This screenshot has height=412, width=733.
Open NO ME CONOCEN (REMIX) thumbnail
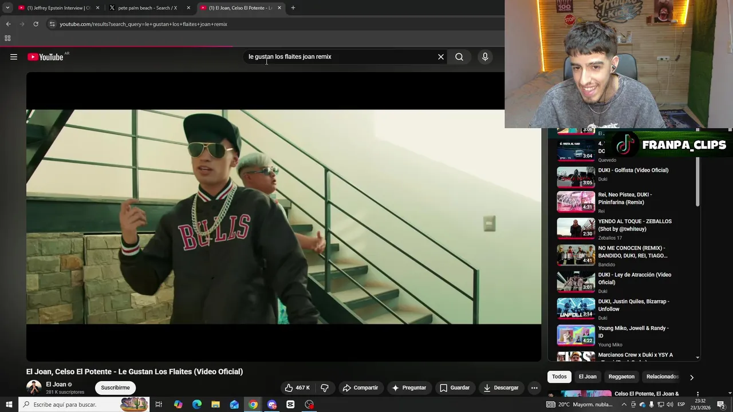pos(576,255)
